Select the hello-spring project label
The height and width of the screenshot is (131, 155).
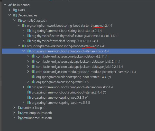(21, 5)
